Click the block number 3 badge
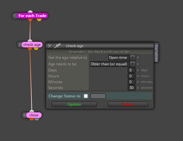Image resolution: width=183 pixels, height=141 pixels. [x=24, y=115]
